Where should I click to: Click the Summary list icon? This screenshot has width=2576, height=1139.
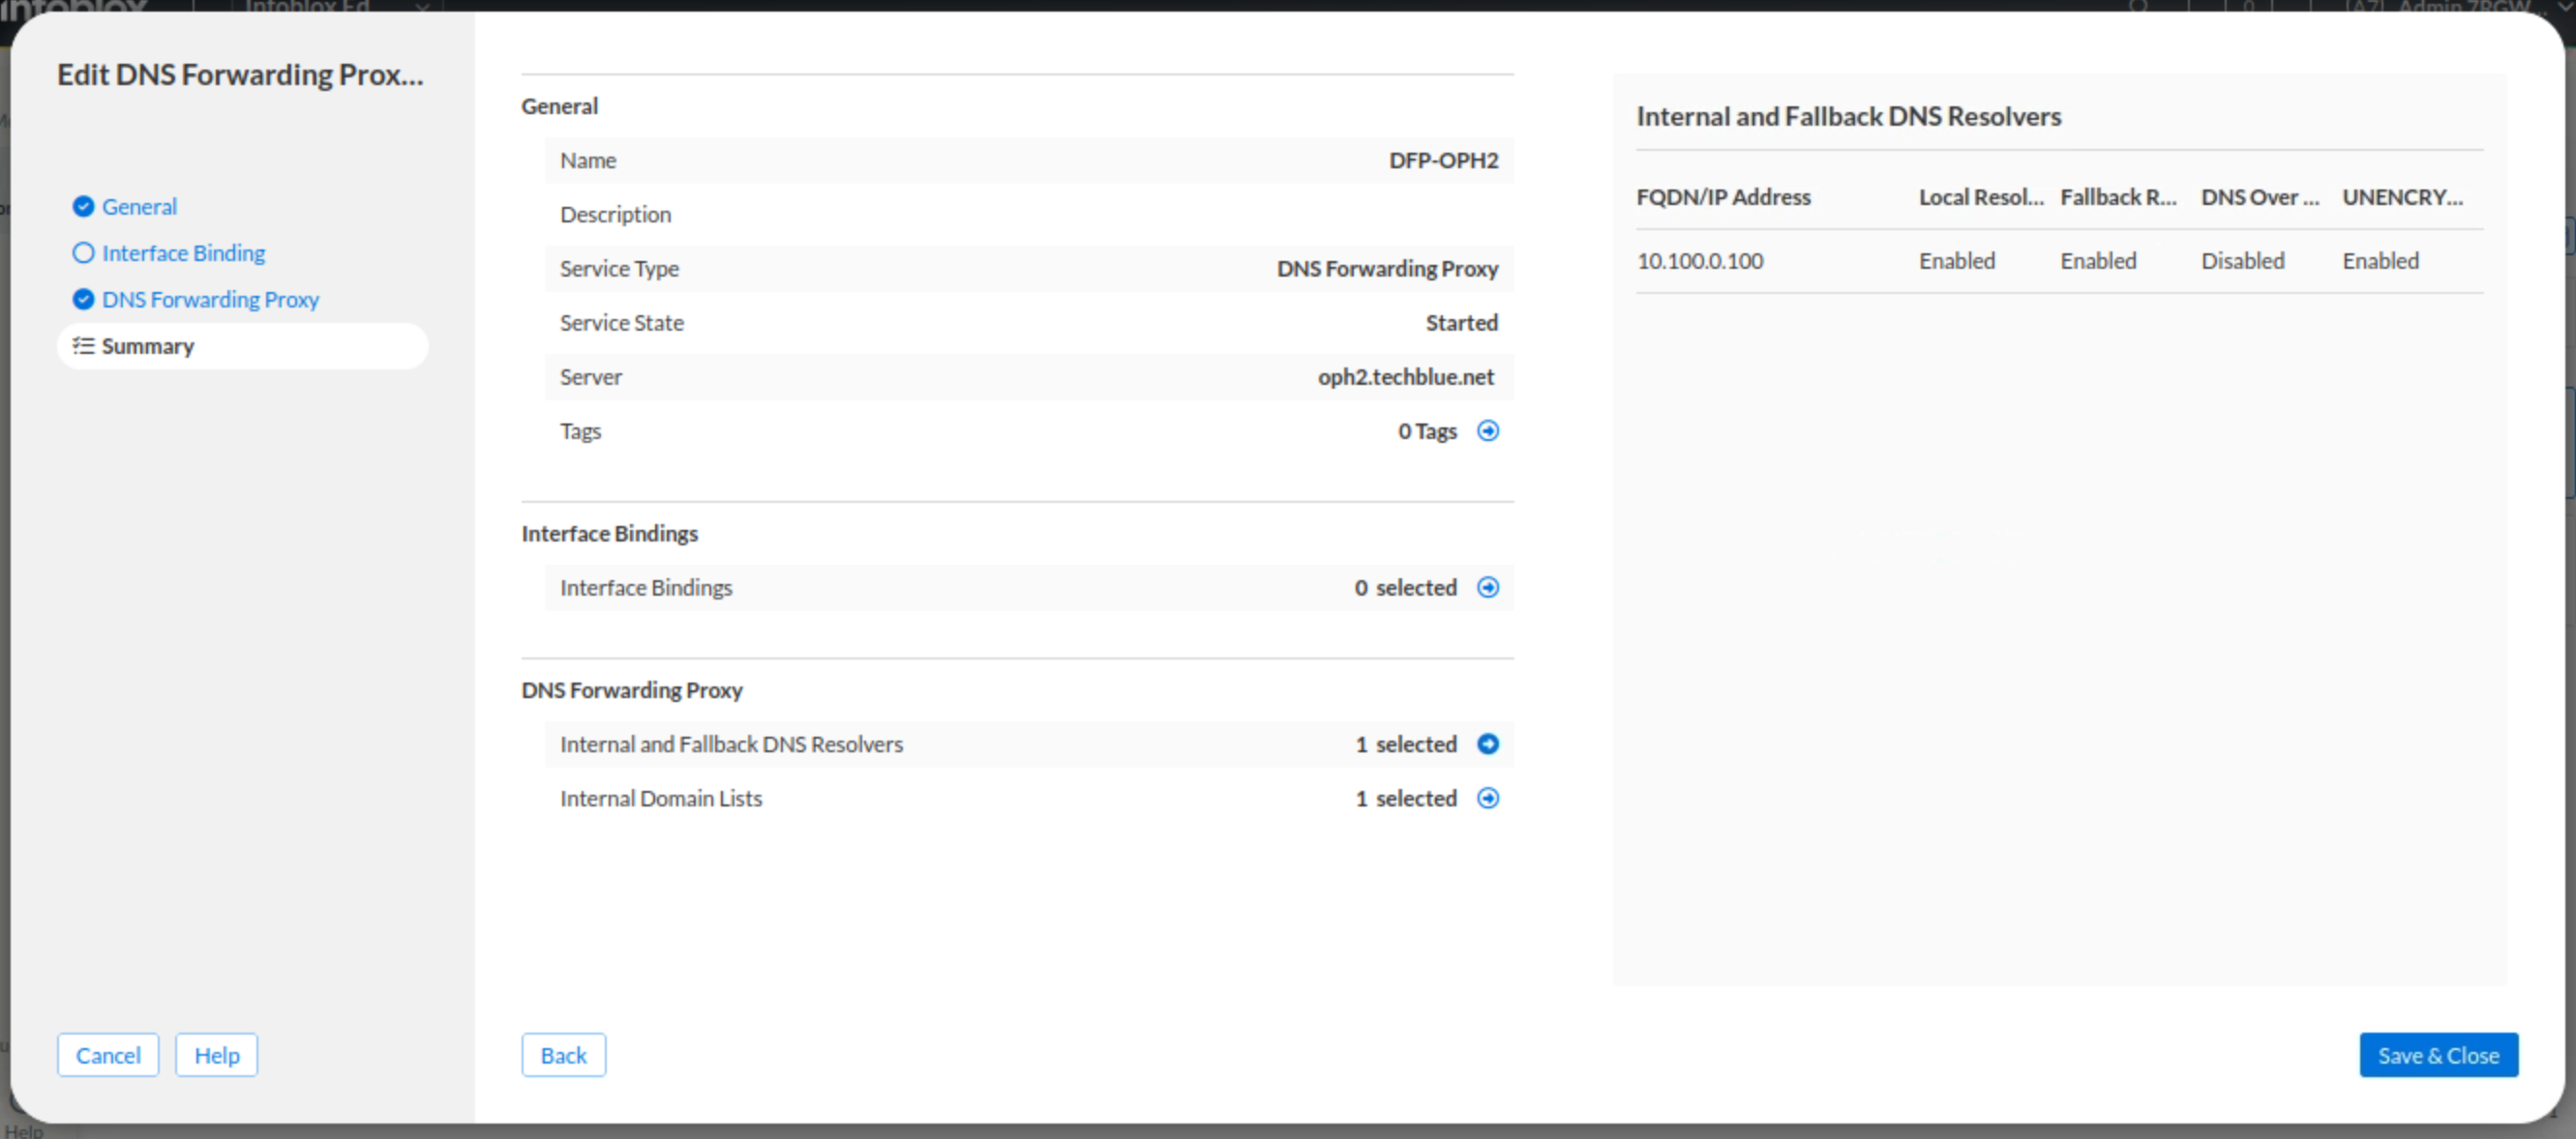[x=83, y=346]
